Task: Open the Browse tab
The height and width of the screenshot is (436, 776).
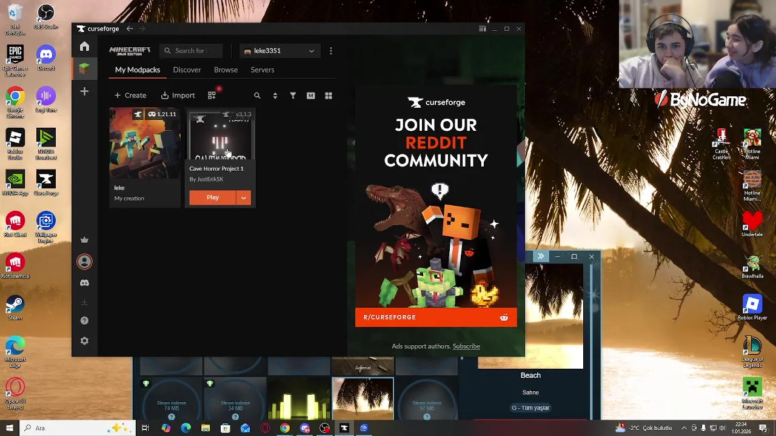Action: coord(226,70)
